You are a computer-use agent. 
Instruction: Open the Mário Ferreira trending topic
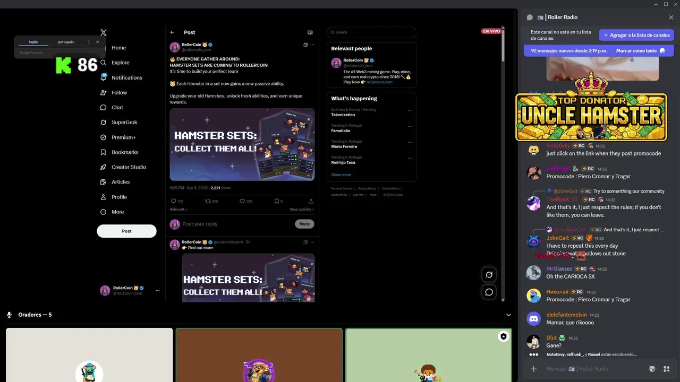tap(344, 146)
